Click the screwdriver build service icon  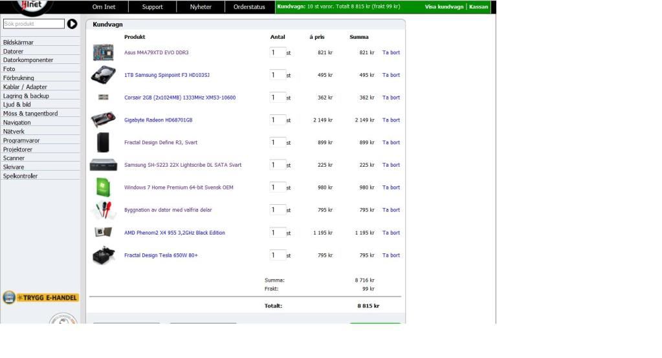coord(103,210)
